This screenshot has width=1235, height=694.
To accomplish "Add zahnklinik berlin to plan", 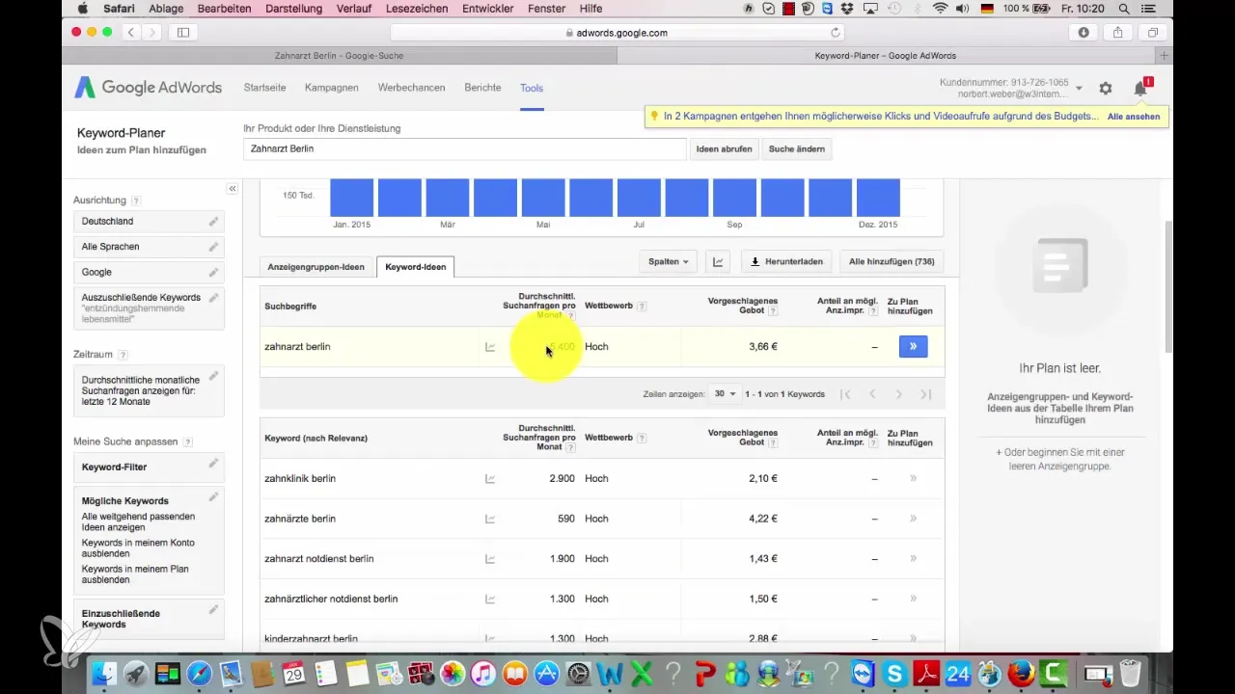I will [x=913, y=478].
